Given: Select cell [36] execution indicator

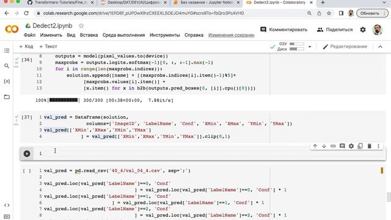Looking at the screenshot, I should click(27, 60).
